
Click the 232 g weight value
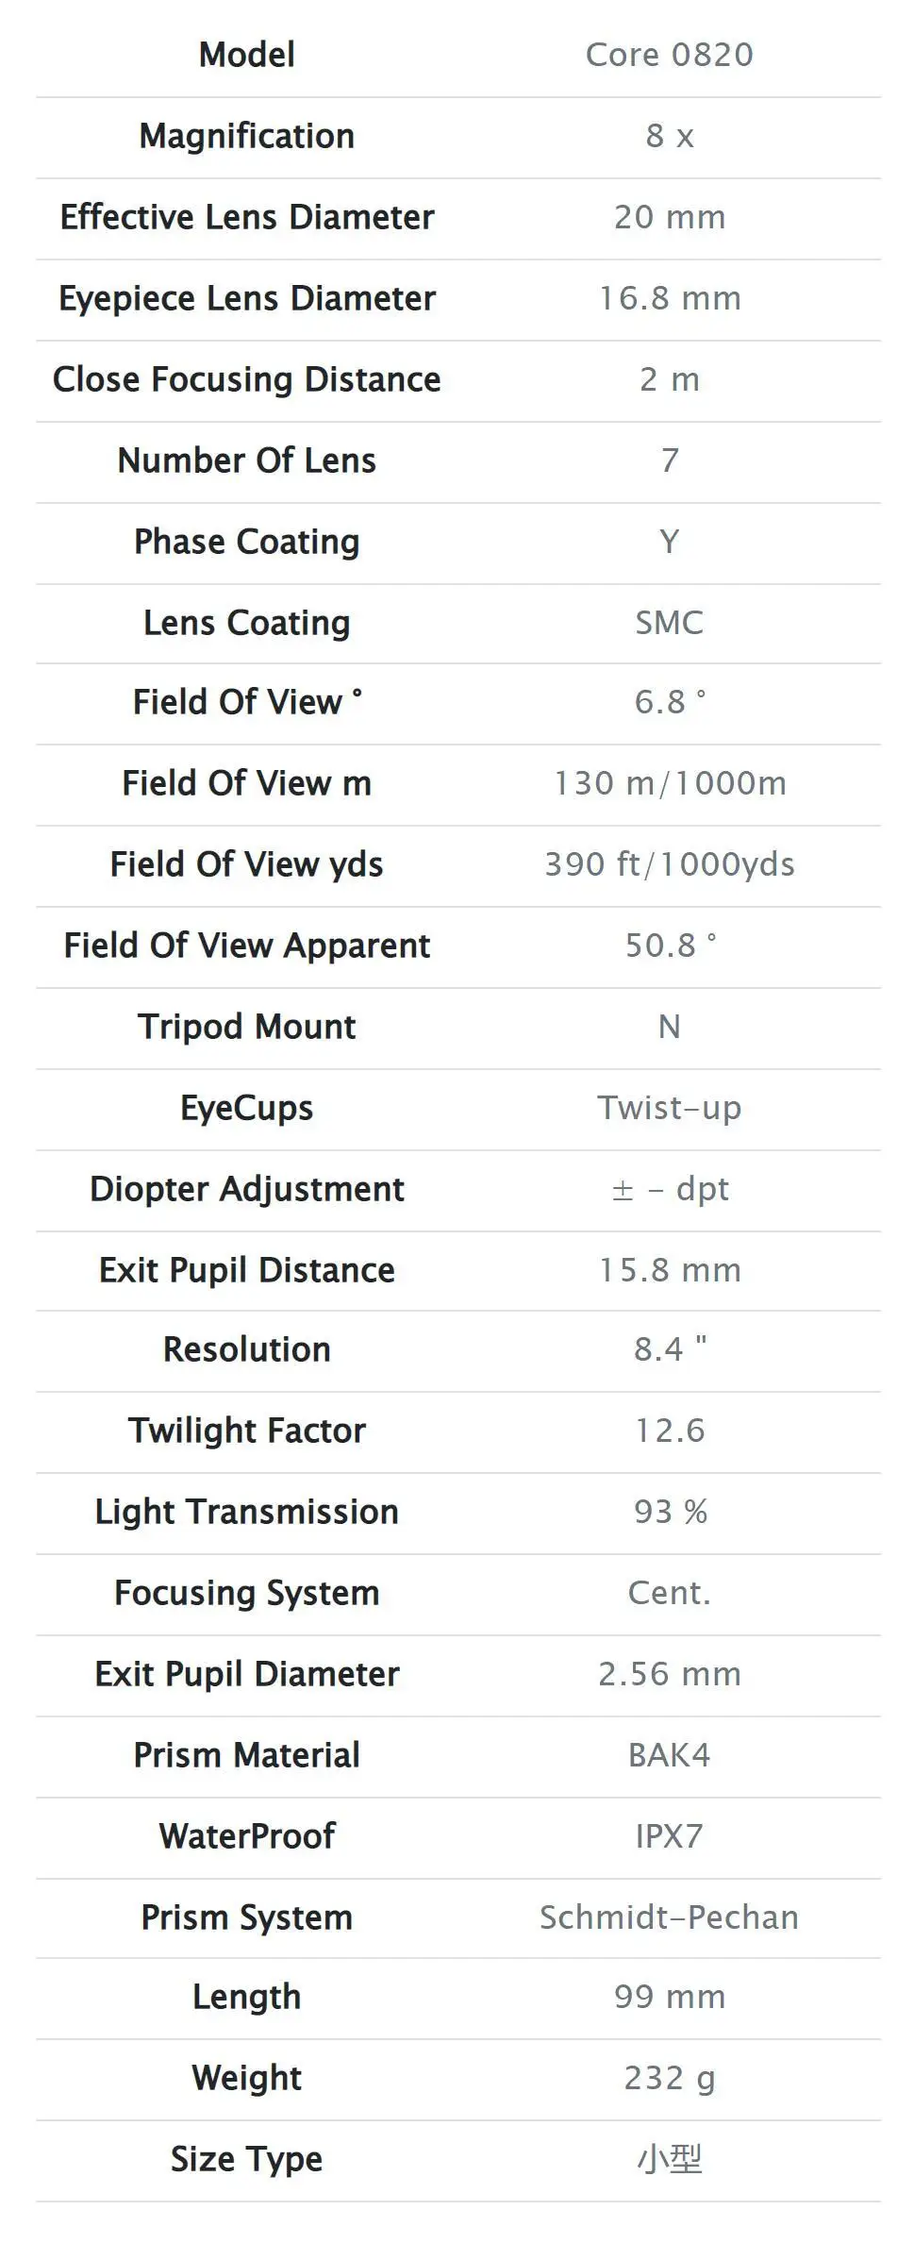[669, 2078]
